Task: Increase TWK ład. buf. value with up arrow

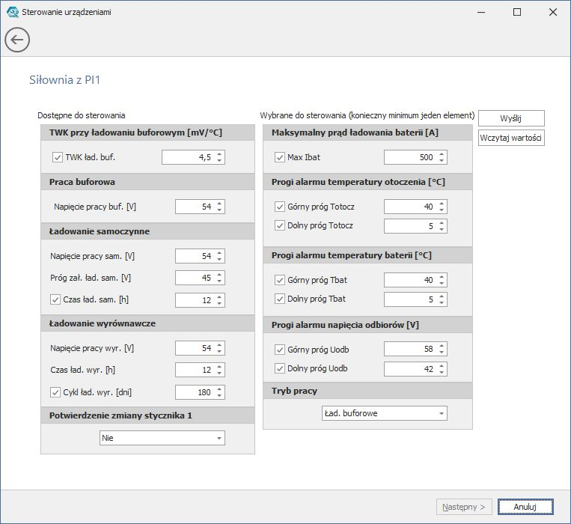Action: [x=219, y=154]
